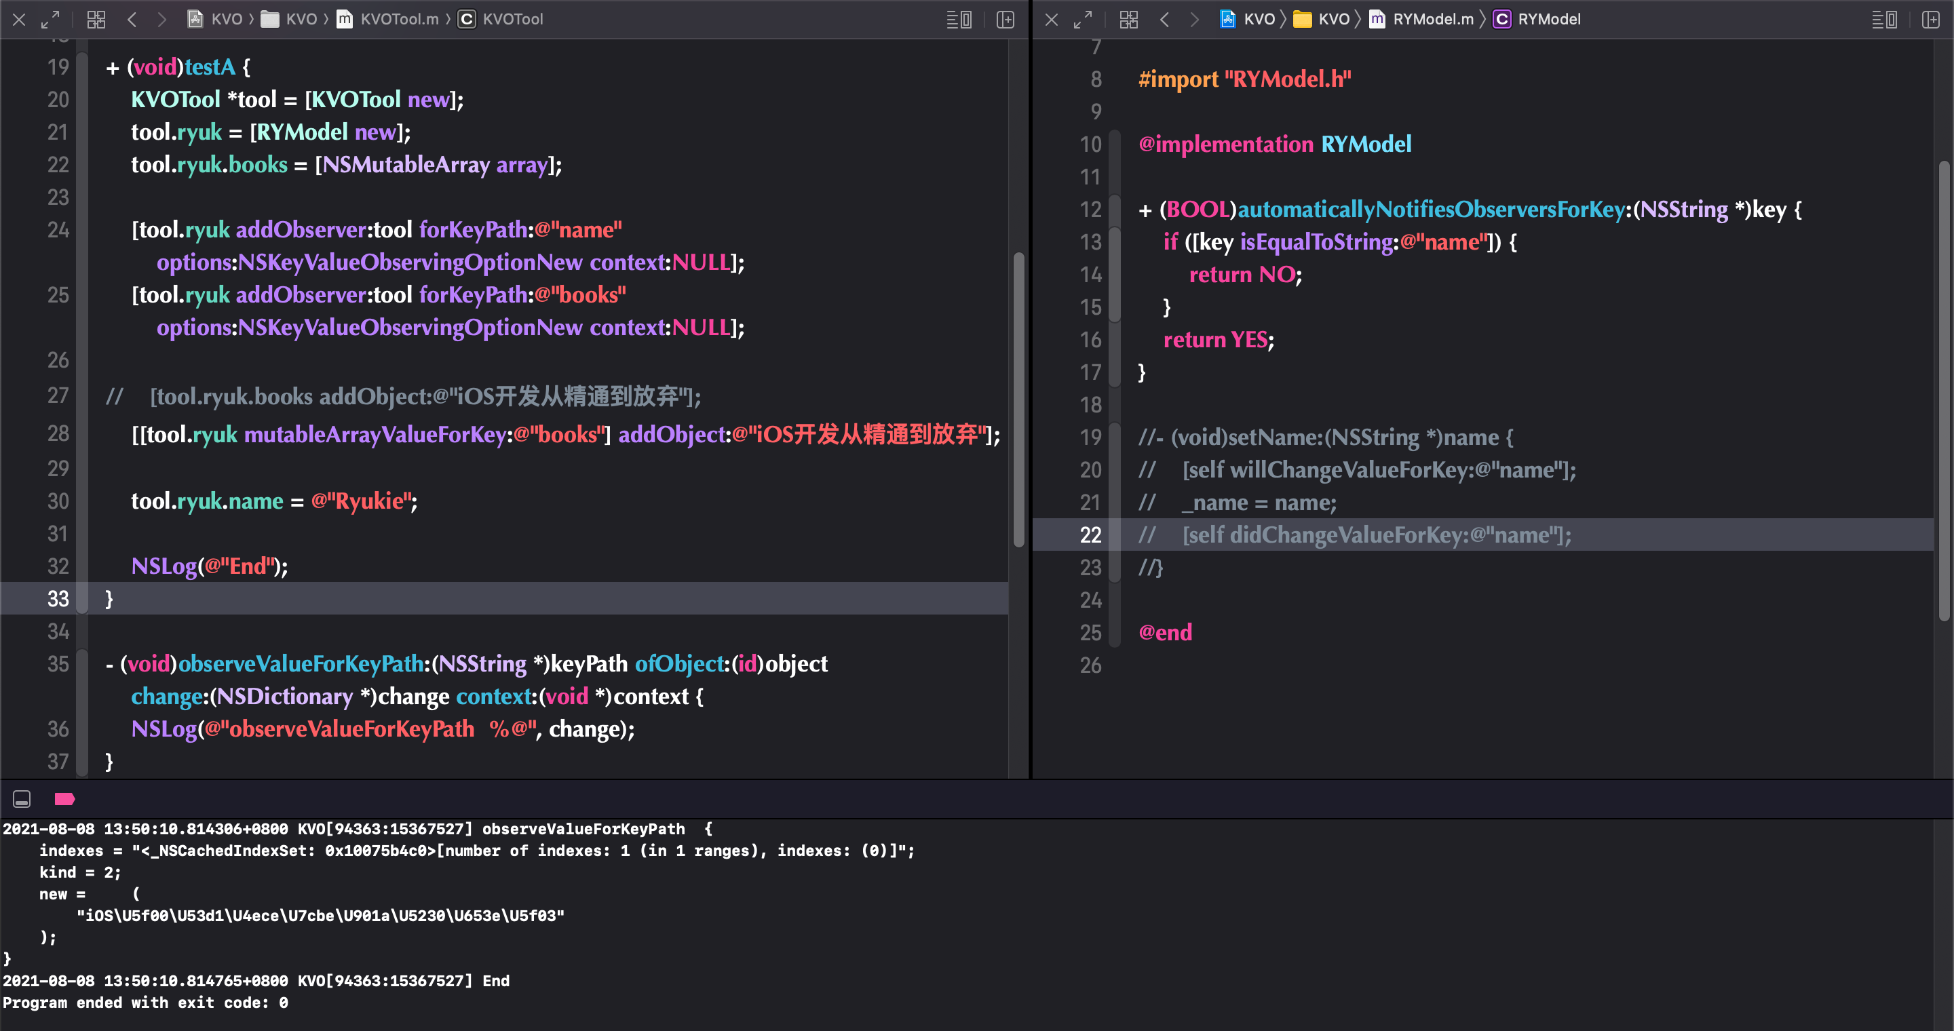Go back in right editor history
This screenshot has height=1031, width=1954.
[x=1164, y=20]
